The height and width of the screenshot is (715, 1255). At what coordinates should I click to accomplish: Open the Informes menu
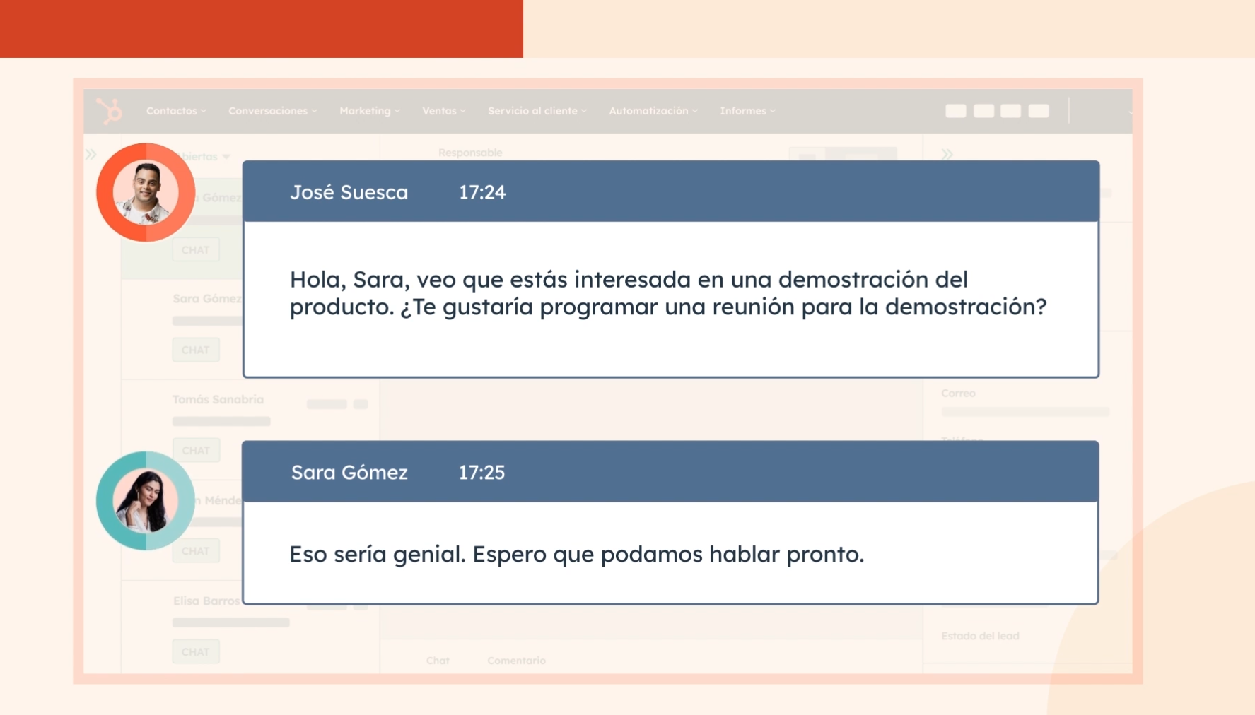click(747, 111)
